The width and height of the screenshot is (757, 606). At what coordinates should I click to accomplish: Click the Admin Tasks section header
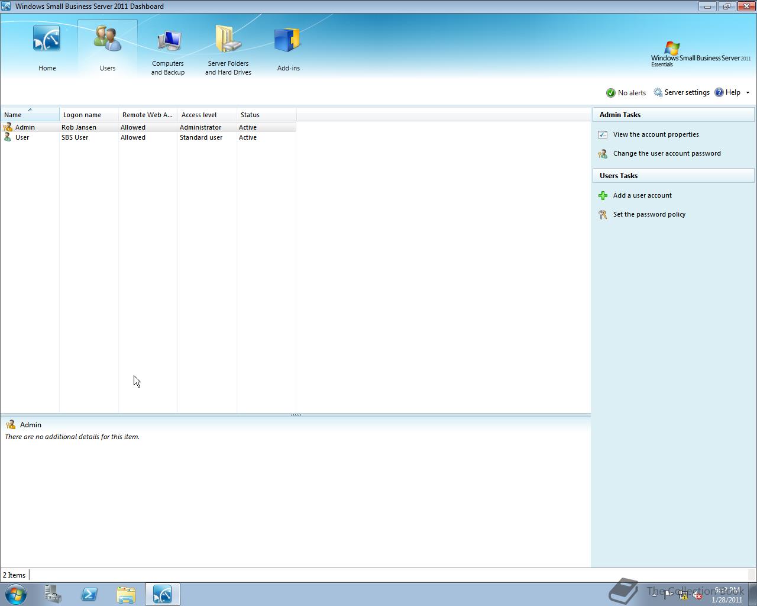[674, 115]
